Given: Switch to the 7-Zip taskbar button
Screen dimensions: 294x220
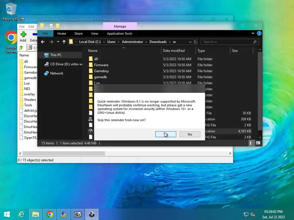Looking at the screenshot, I should [x=78, y=214].
